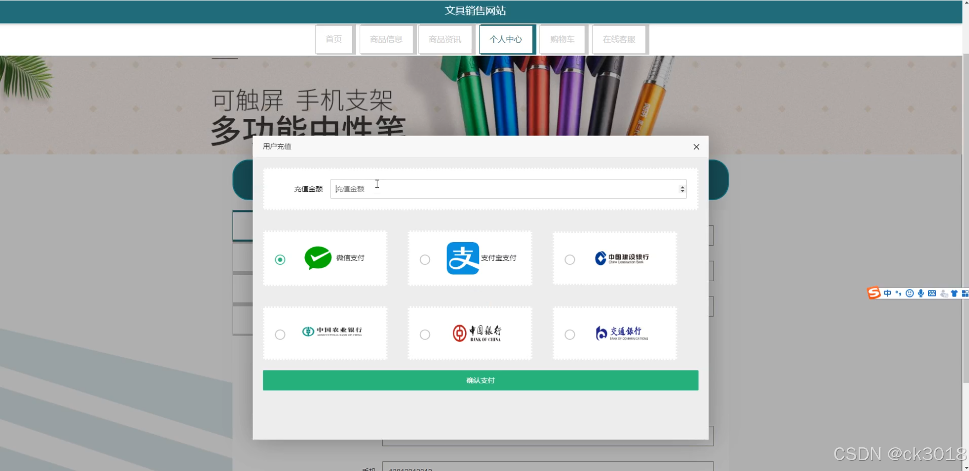Pick the Bank of Communications radio button
This screenshot has height=471, width=969.
point(570,335)
